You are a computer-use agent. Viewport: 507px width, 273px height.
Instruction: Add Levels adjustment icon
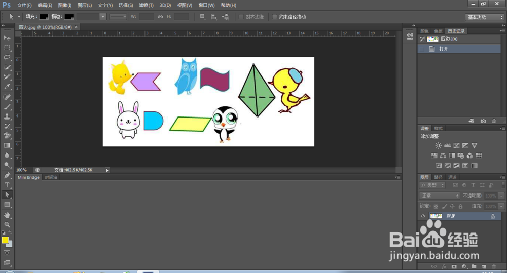pyautogui.click(x=448, y=146)
